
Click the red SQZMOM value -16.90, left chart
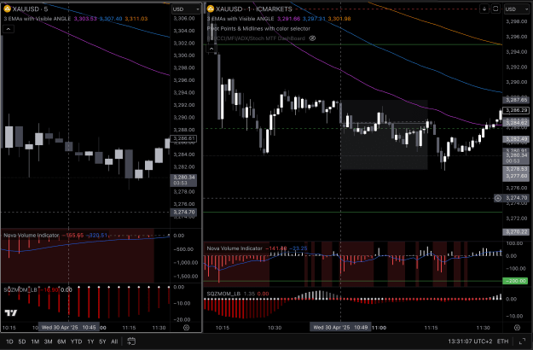[x=49, y=289]
